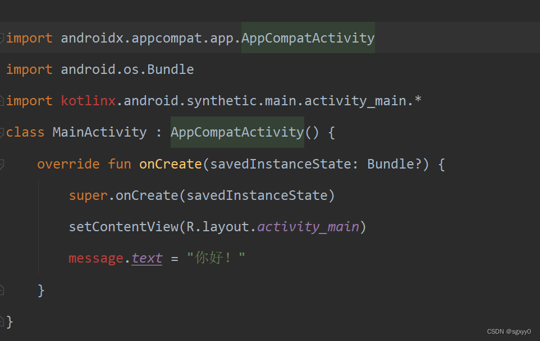Click the gutter marker near closing method brace

pos(2,290)
